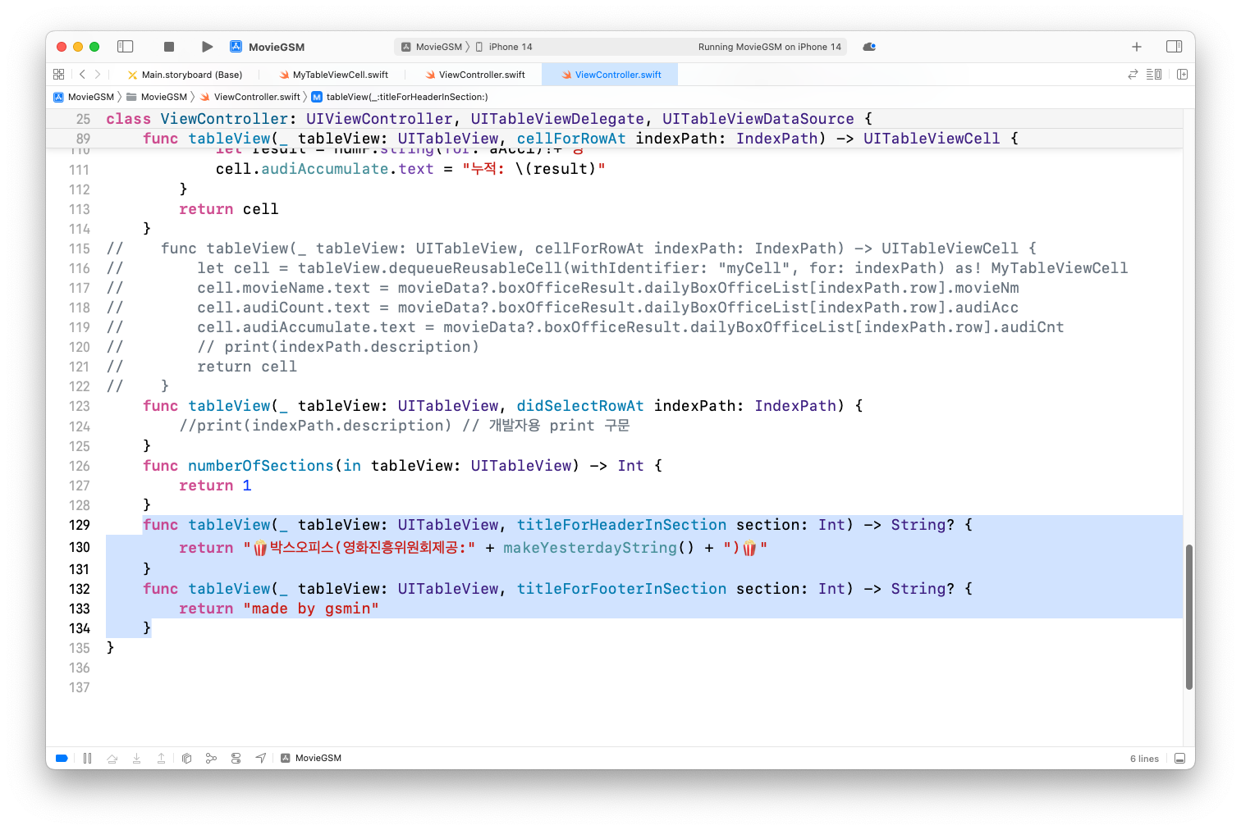Open the MovieGSM scheme selector
The height and width of the screenshot is (830, 1241).
coord(432,47)
